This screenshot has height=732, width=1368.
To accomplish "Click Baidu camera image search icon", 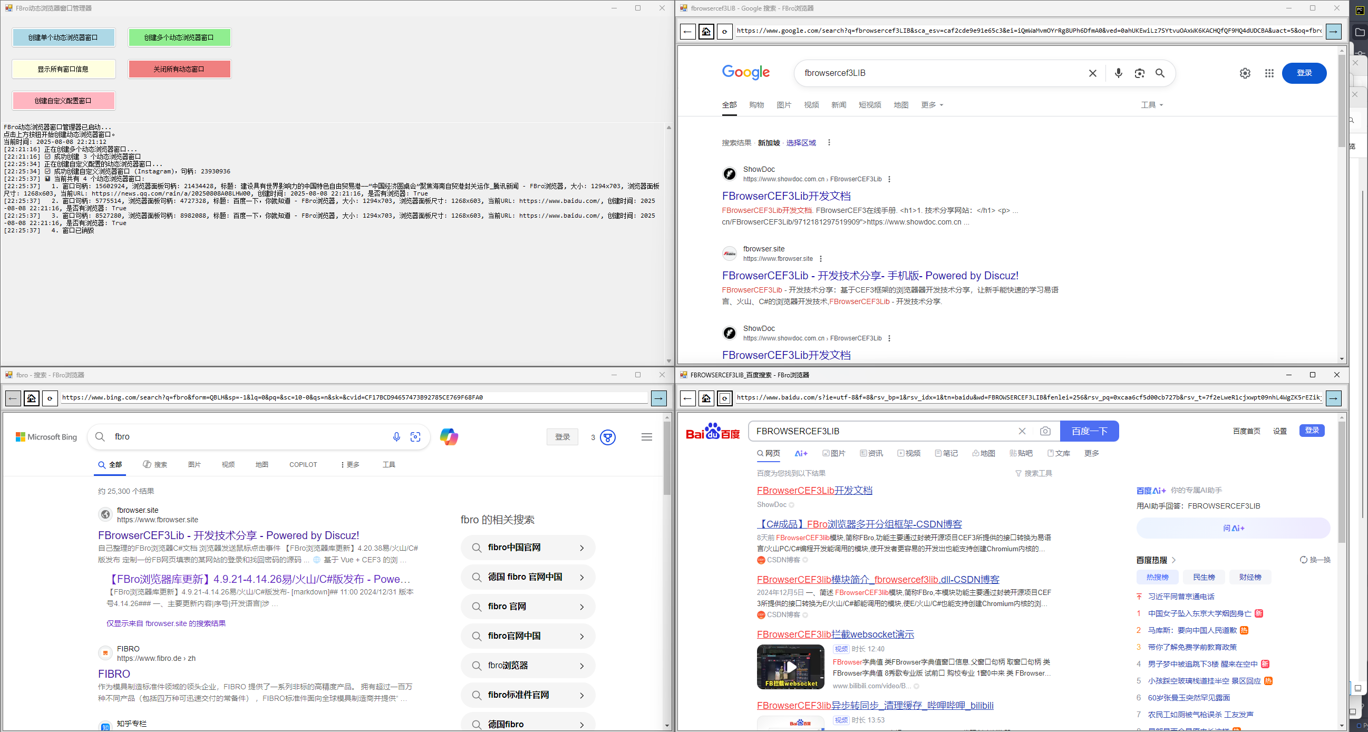I will point(1045,431).
